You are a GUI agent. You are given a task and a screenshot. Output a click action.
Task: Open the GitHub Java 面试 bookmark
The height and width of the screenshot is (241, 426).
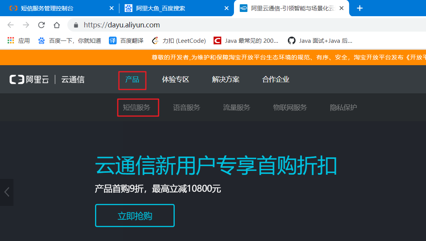tap(320, 40)
